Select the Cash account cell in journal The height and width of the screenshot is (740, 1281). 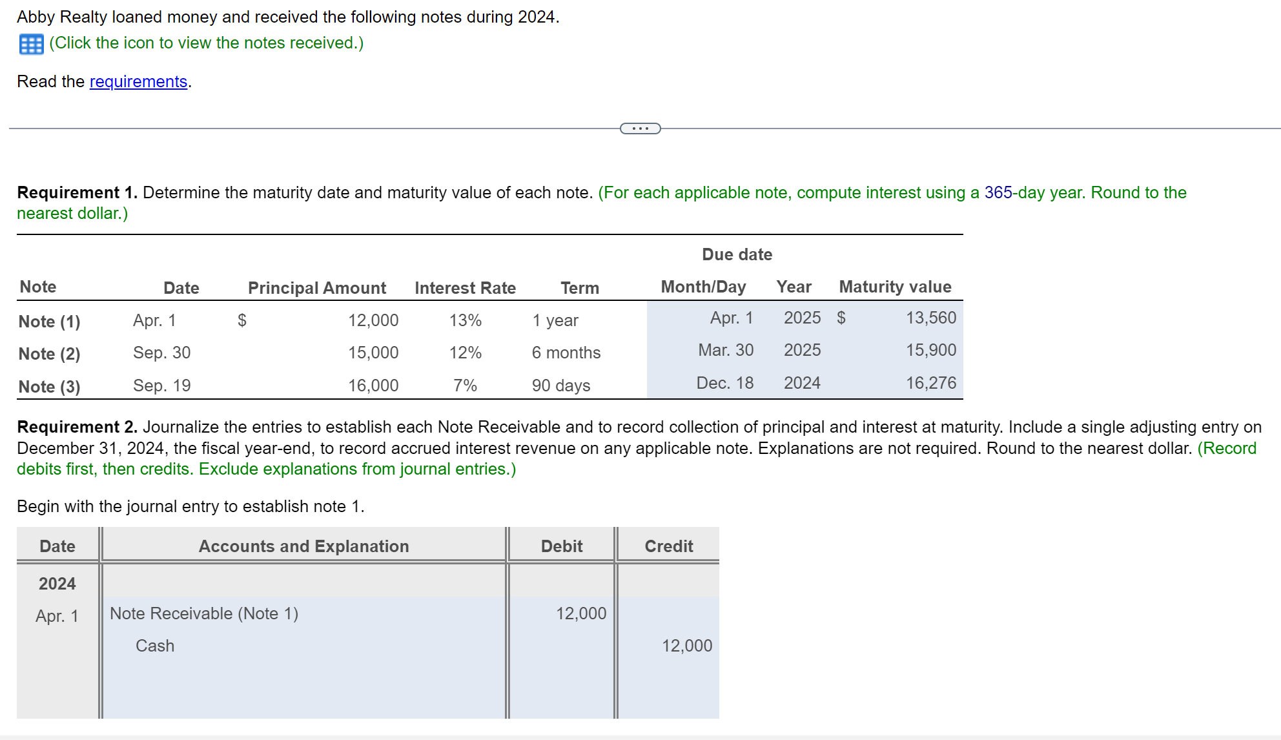click(x=154, y=646)
